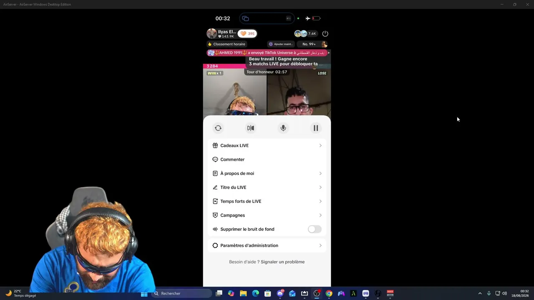The image size is (534, 300).
Task: Toggle Supprimer le bruit de fond switch
Action: [x=315, y=229]
